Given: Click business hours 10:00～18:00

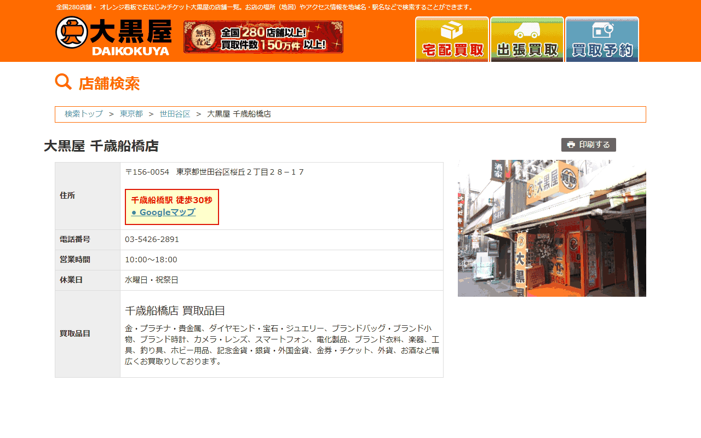Looking at the screenshot, I should 151,260.
